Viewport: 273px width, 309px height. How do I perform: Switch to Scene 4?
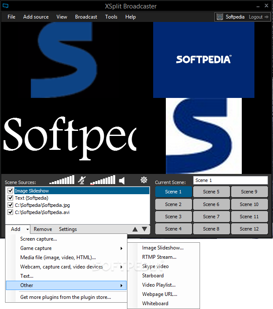(x=173, y=229)
